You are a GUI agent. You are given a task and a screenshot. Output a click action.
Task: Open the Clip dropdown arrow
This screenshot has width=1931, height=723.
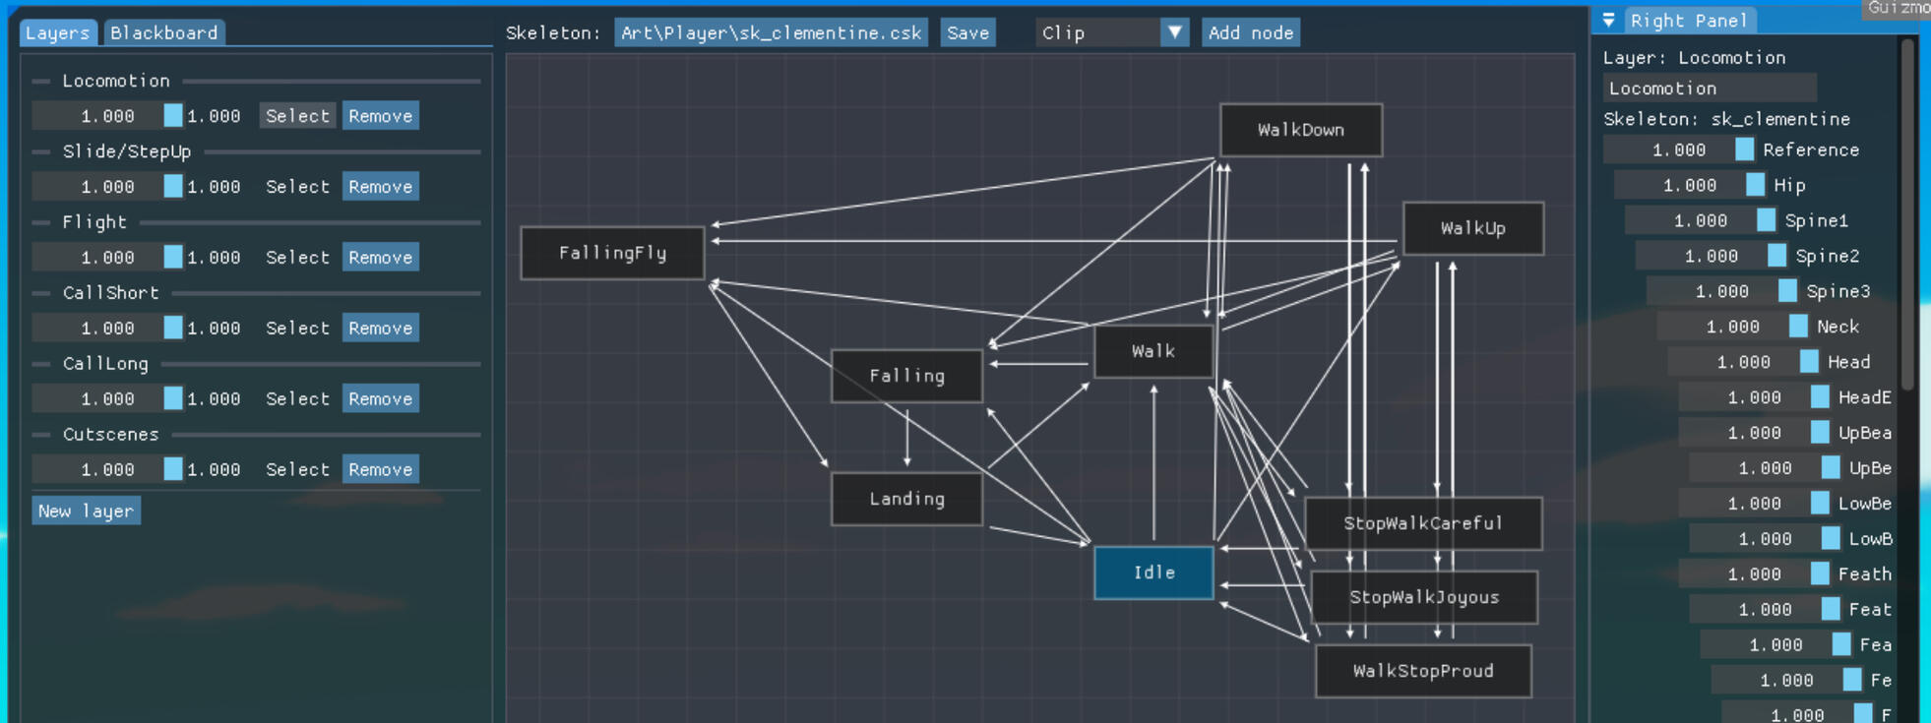coord(1174,32)
